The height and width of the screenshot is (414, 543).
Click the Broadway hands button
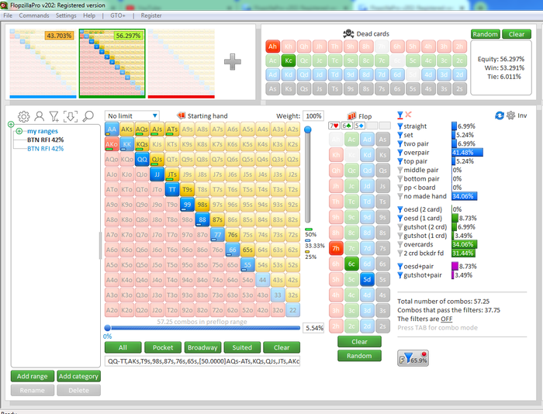tap(202, 347)
